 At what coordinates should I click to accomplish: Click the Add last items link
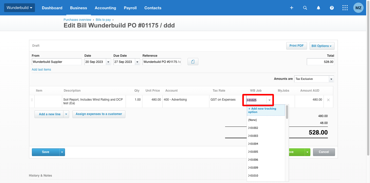(x=41, y=70)
